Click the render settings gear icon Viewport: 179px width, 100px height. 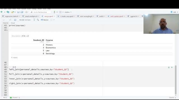point(51,20)
